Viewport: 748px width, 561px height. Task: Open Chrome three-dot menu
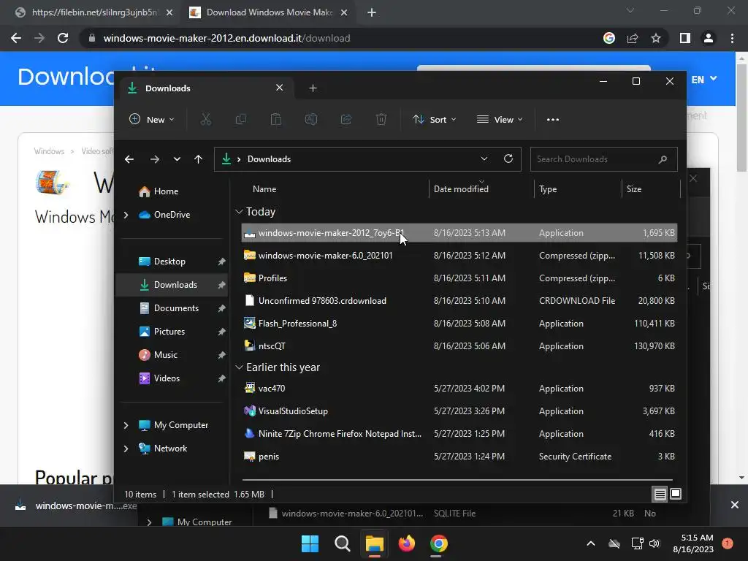point(732,38)
